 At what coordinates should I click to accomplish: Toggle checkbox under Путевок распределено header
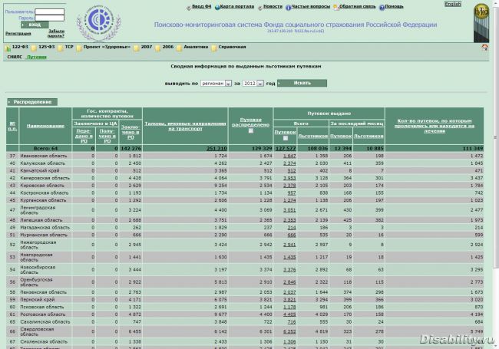(x=251, y=130)
